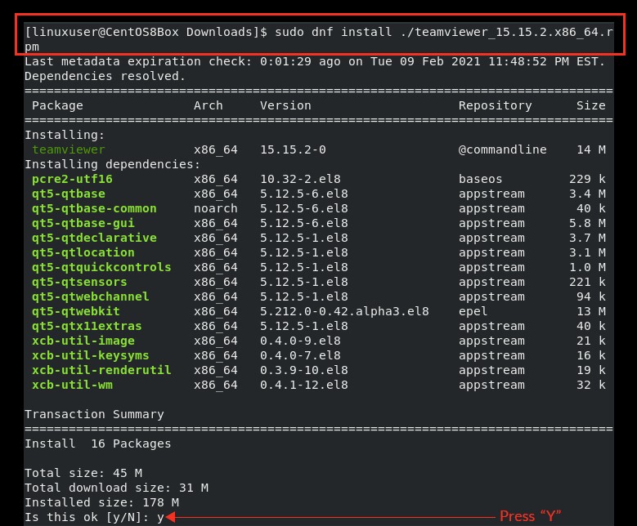Click the Size column header

tap(590, 105)
